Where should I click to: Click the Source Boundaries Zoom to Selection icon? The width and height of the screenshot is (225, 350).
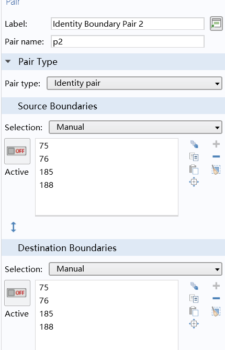(x=194, y=182)
